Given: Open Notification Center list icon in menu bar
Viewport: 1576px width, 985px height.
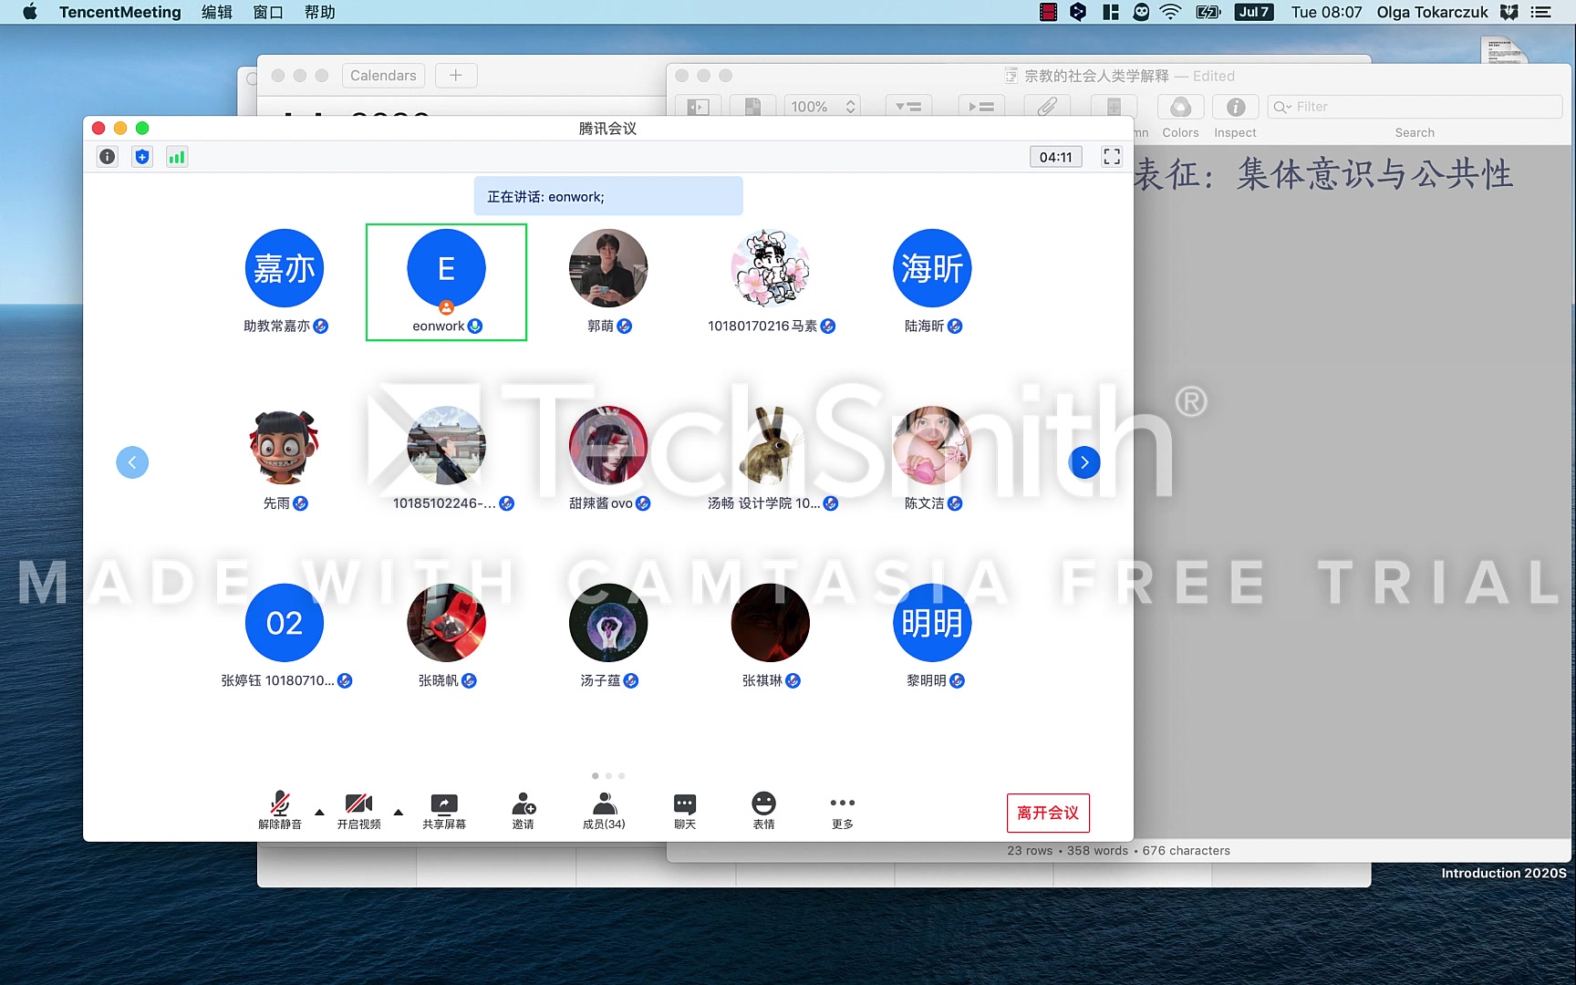Looking at the screenshot, I should (x=1541, y=12).
